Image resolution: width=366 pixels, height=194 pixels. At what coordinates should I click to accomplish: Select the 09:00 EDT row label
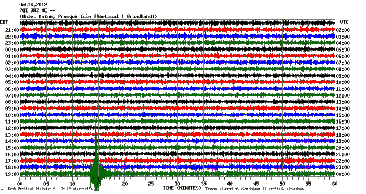(12, 108)
